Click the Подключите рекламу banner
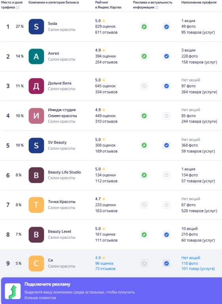The image size is (222, 304). pos(111,290)
